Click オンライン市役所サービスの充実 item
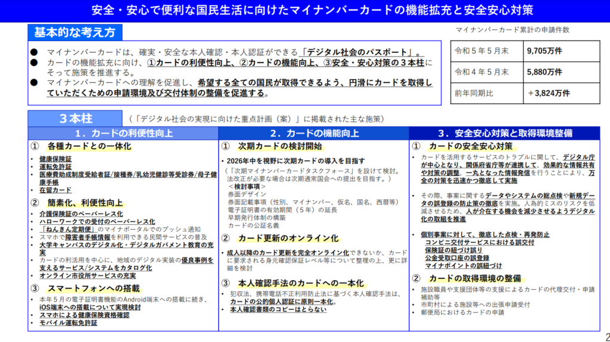The image size is (610, 342). [88, 275]
